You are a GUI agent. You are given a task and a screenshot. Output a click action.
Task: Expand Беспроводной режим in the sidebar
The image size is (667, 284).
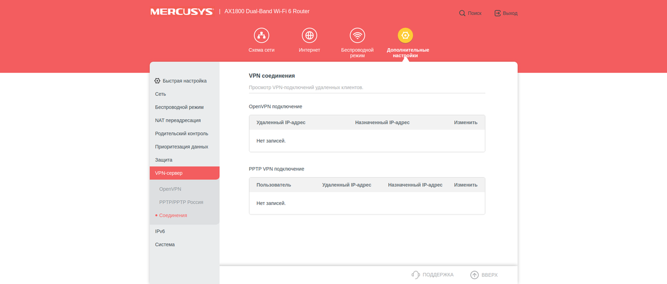179,107
